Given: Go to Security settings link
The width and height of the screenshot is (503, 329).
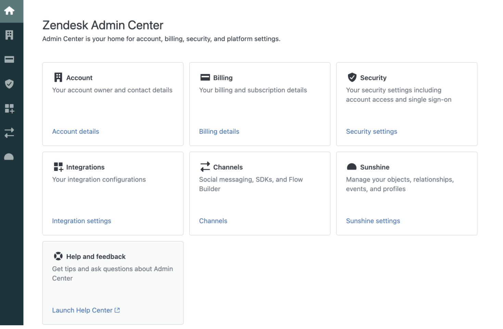Looking at the screenshot, I should pos(371,131).
